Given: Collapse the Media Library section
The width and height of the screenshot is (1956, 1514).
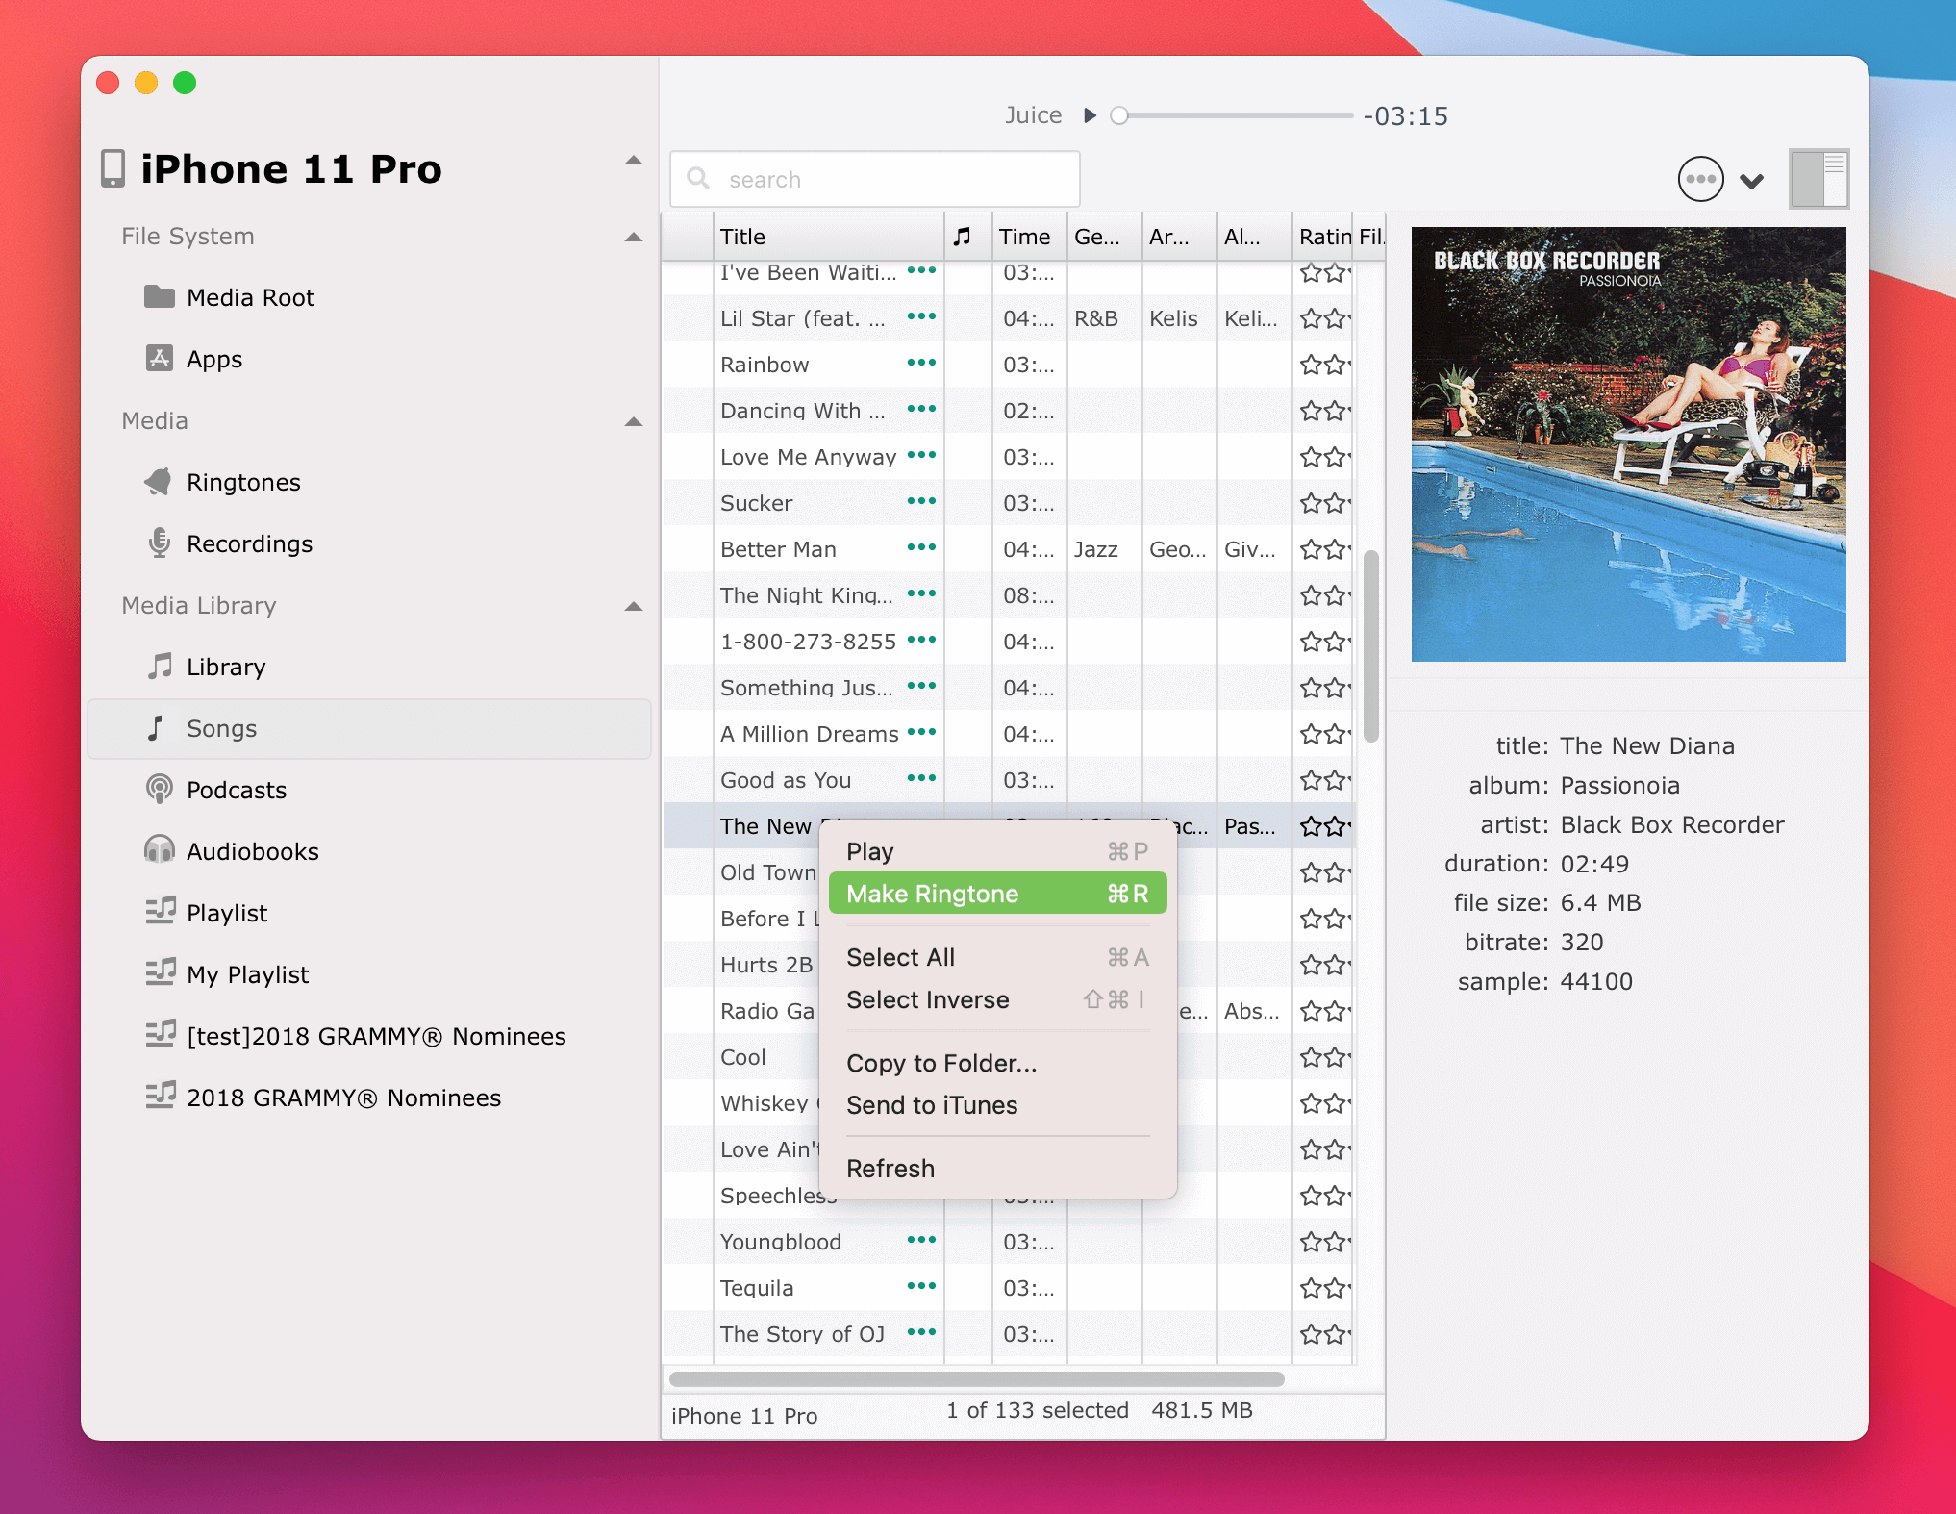Looking at the screenshot, I should point(634,606).
